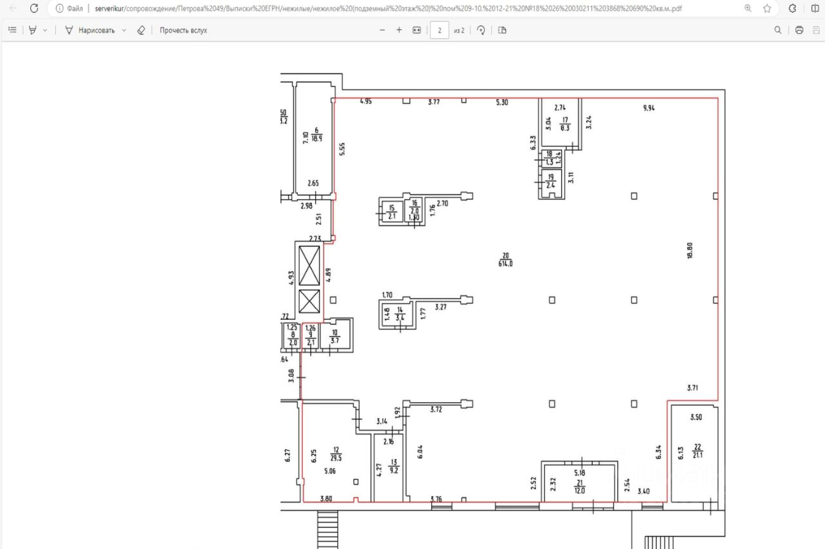Zoom in with the plus button
The image size is (825, 549).
399,30
